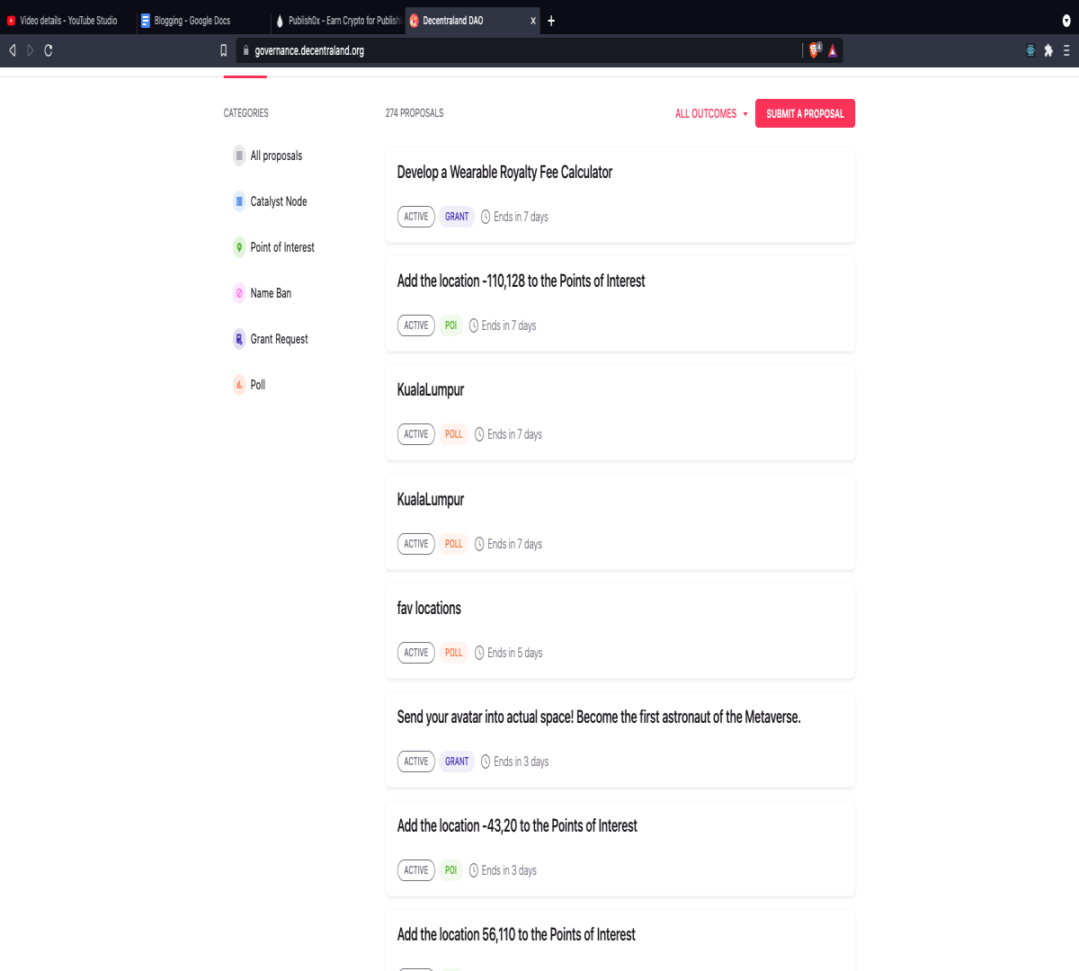This screenshot has height=971, width=1079.
Task: Filter by the Poll chart icon
Action: point(239,385)
